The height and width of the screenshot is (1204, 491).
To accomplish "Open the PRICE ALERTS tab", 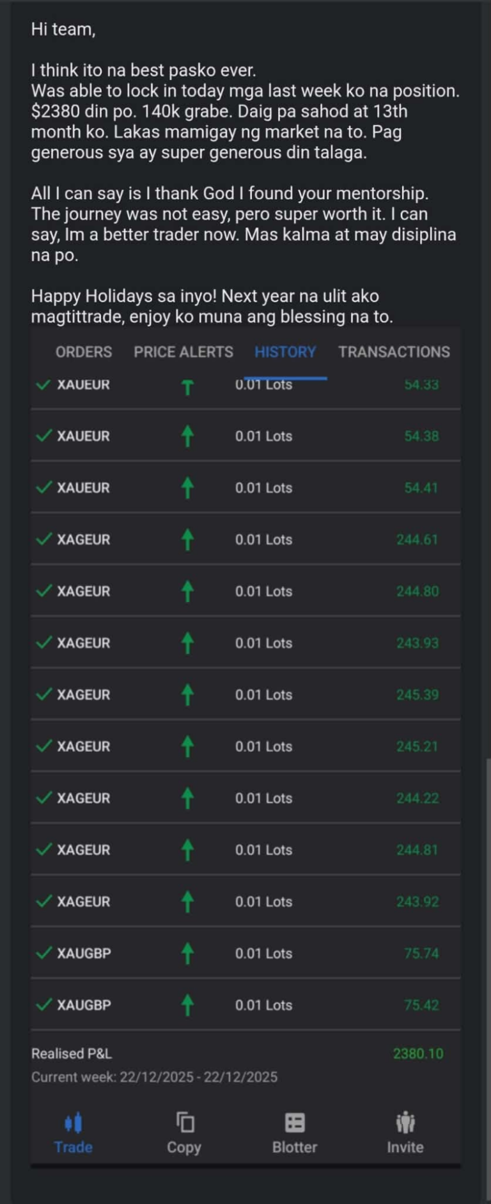I will click(183, 352).
